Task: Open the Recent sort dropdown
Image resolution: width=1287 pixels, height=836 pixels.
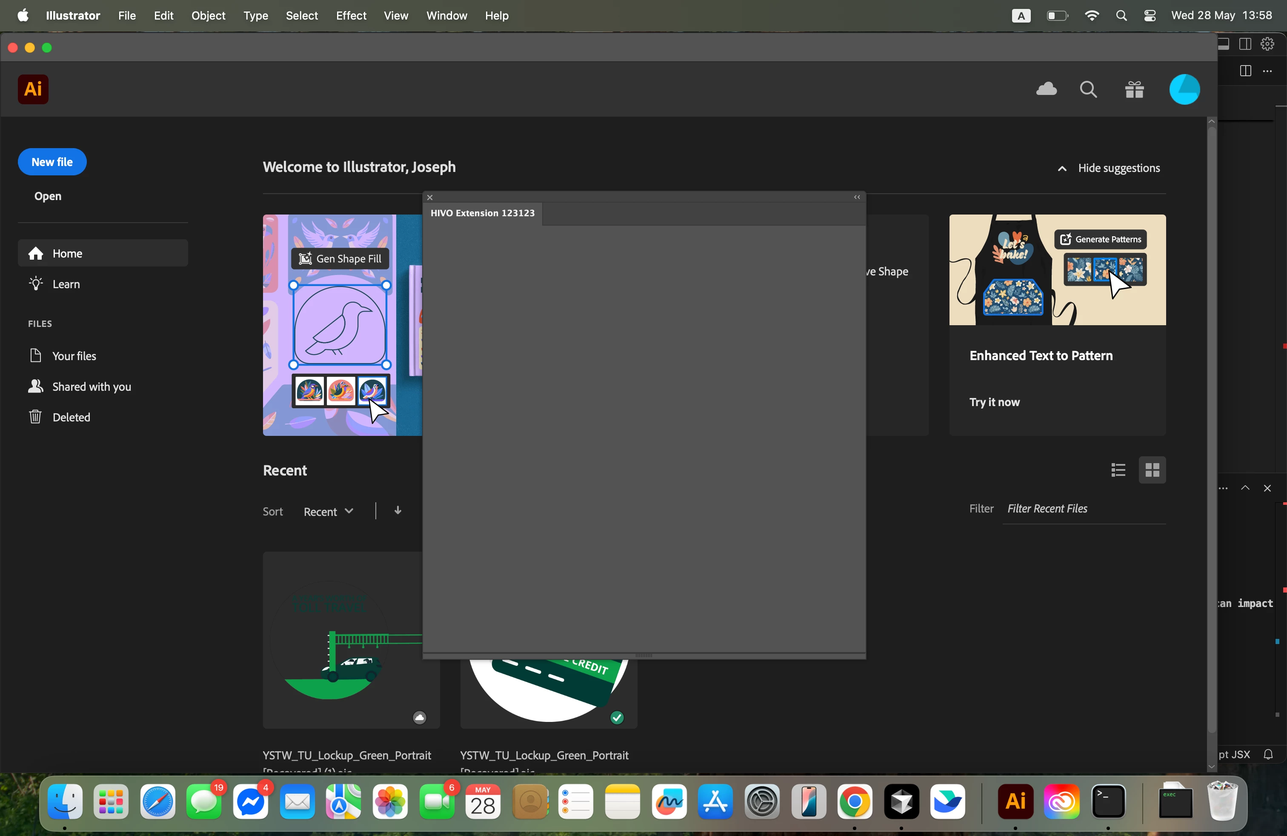Action: pyautogui.click(x=328, y=512)
